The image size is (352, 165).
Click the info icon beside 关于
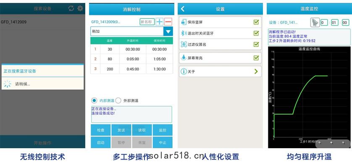pos(184,72)
